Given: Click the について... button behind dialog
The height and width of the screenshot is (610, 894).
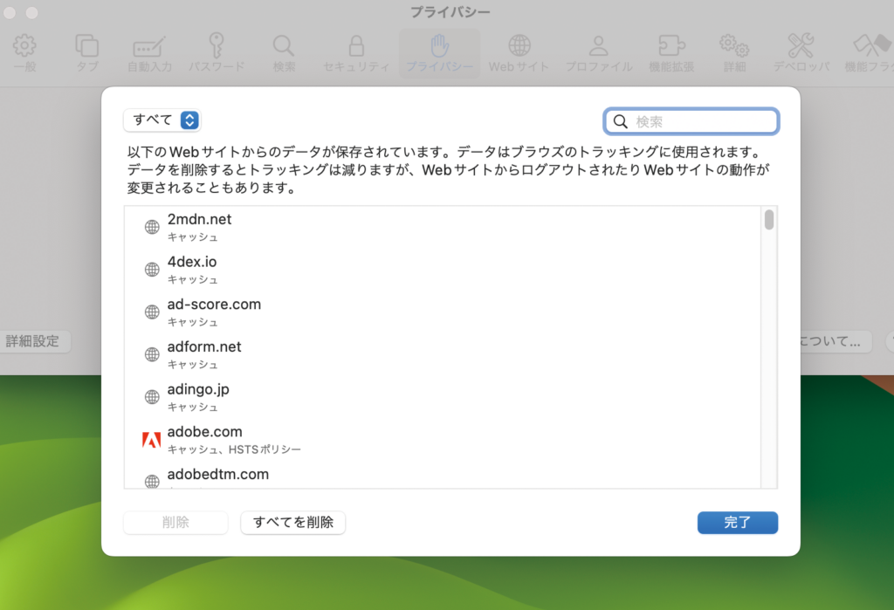Looking at the screenshot, I should tap(836, 341).
